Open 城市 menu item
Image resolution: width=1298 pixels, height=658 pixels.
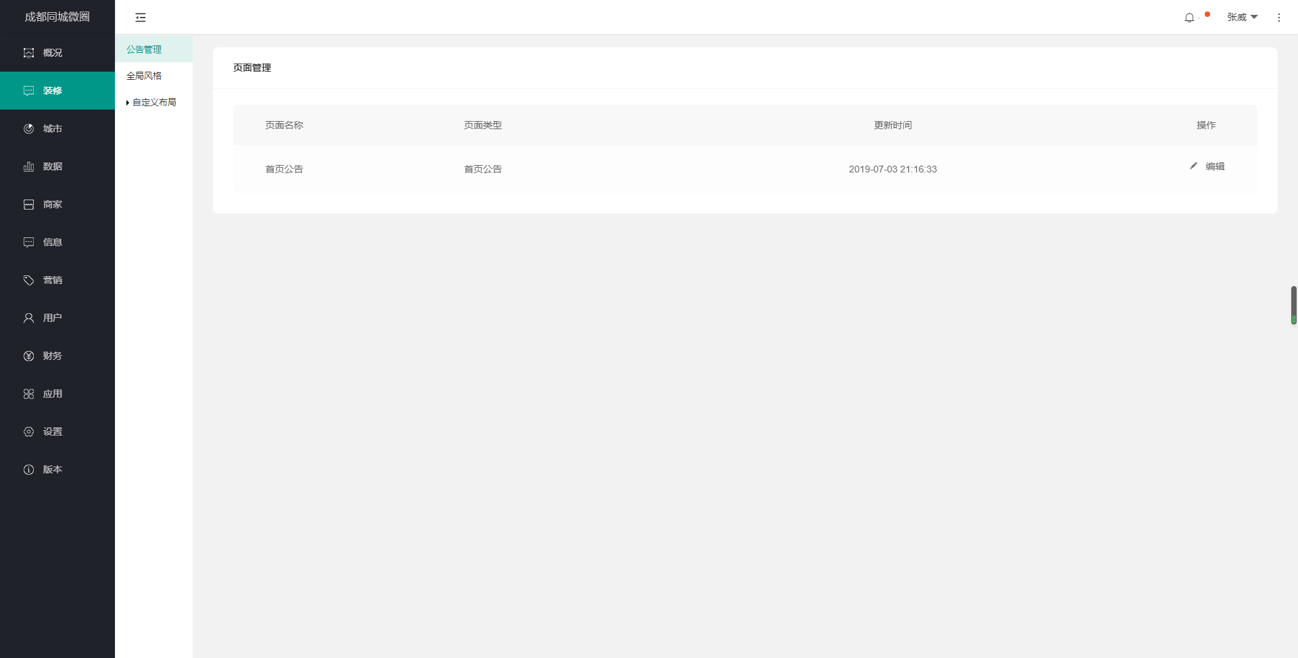point(57,128)
